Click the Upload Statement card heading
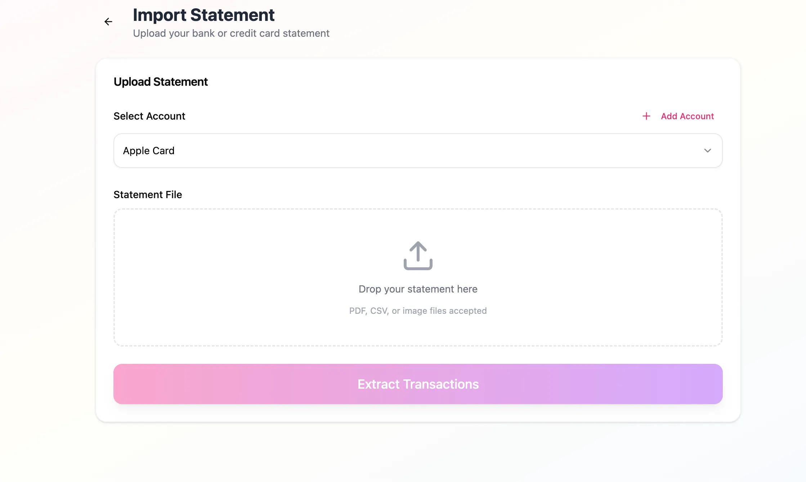The height and width of the screenshot is (482, 806). click(161, 82)
